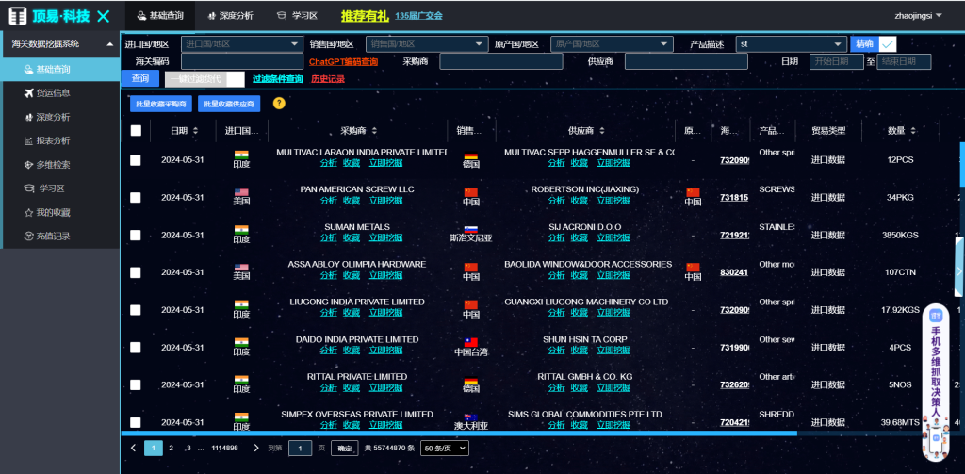Image resolution: width=965 pixels, height=474 pixels.
Task: Open the ChatGPT编码查询 link
Action: (x=343, y=62)
